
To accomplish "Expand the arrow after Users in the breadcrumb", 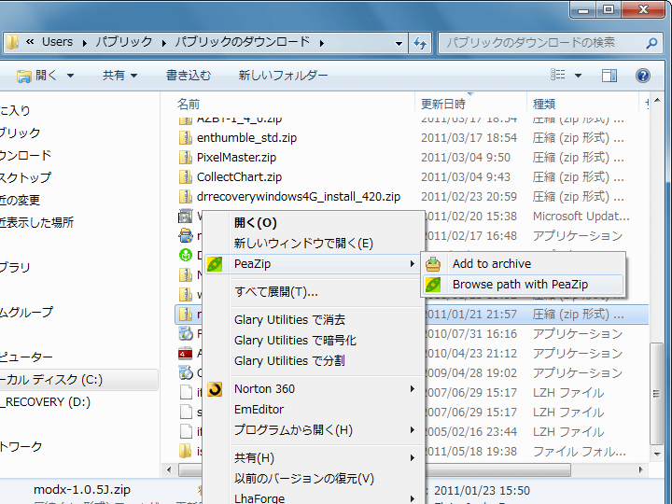I will pos(84,43).
